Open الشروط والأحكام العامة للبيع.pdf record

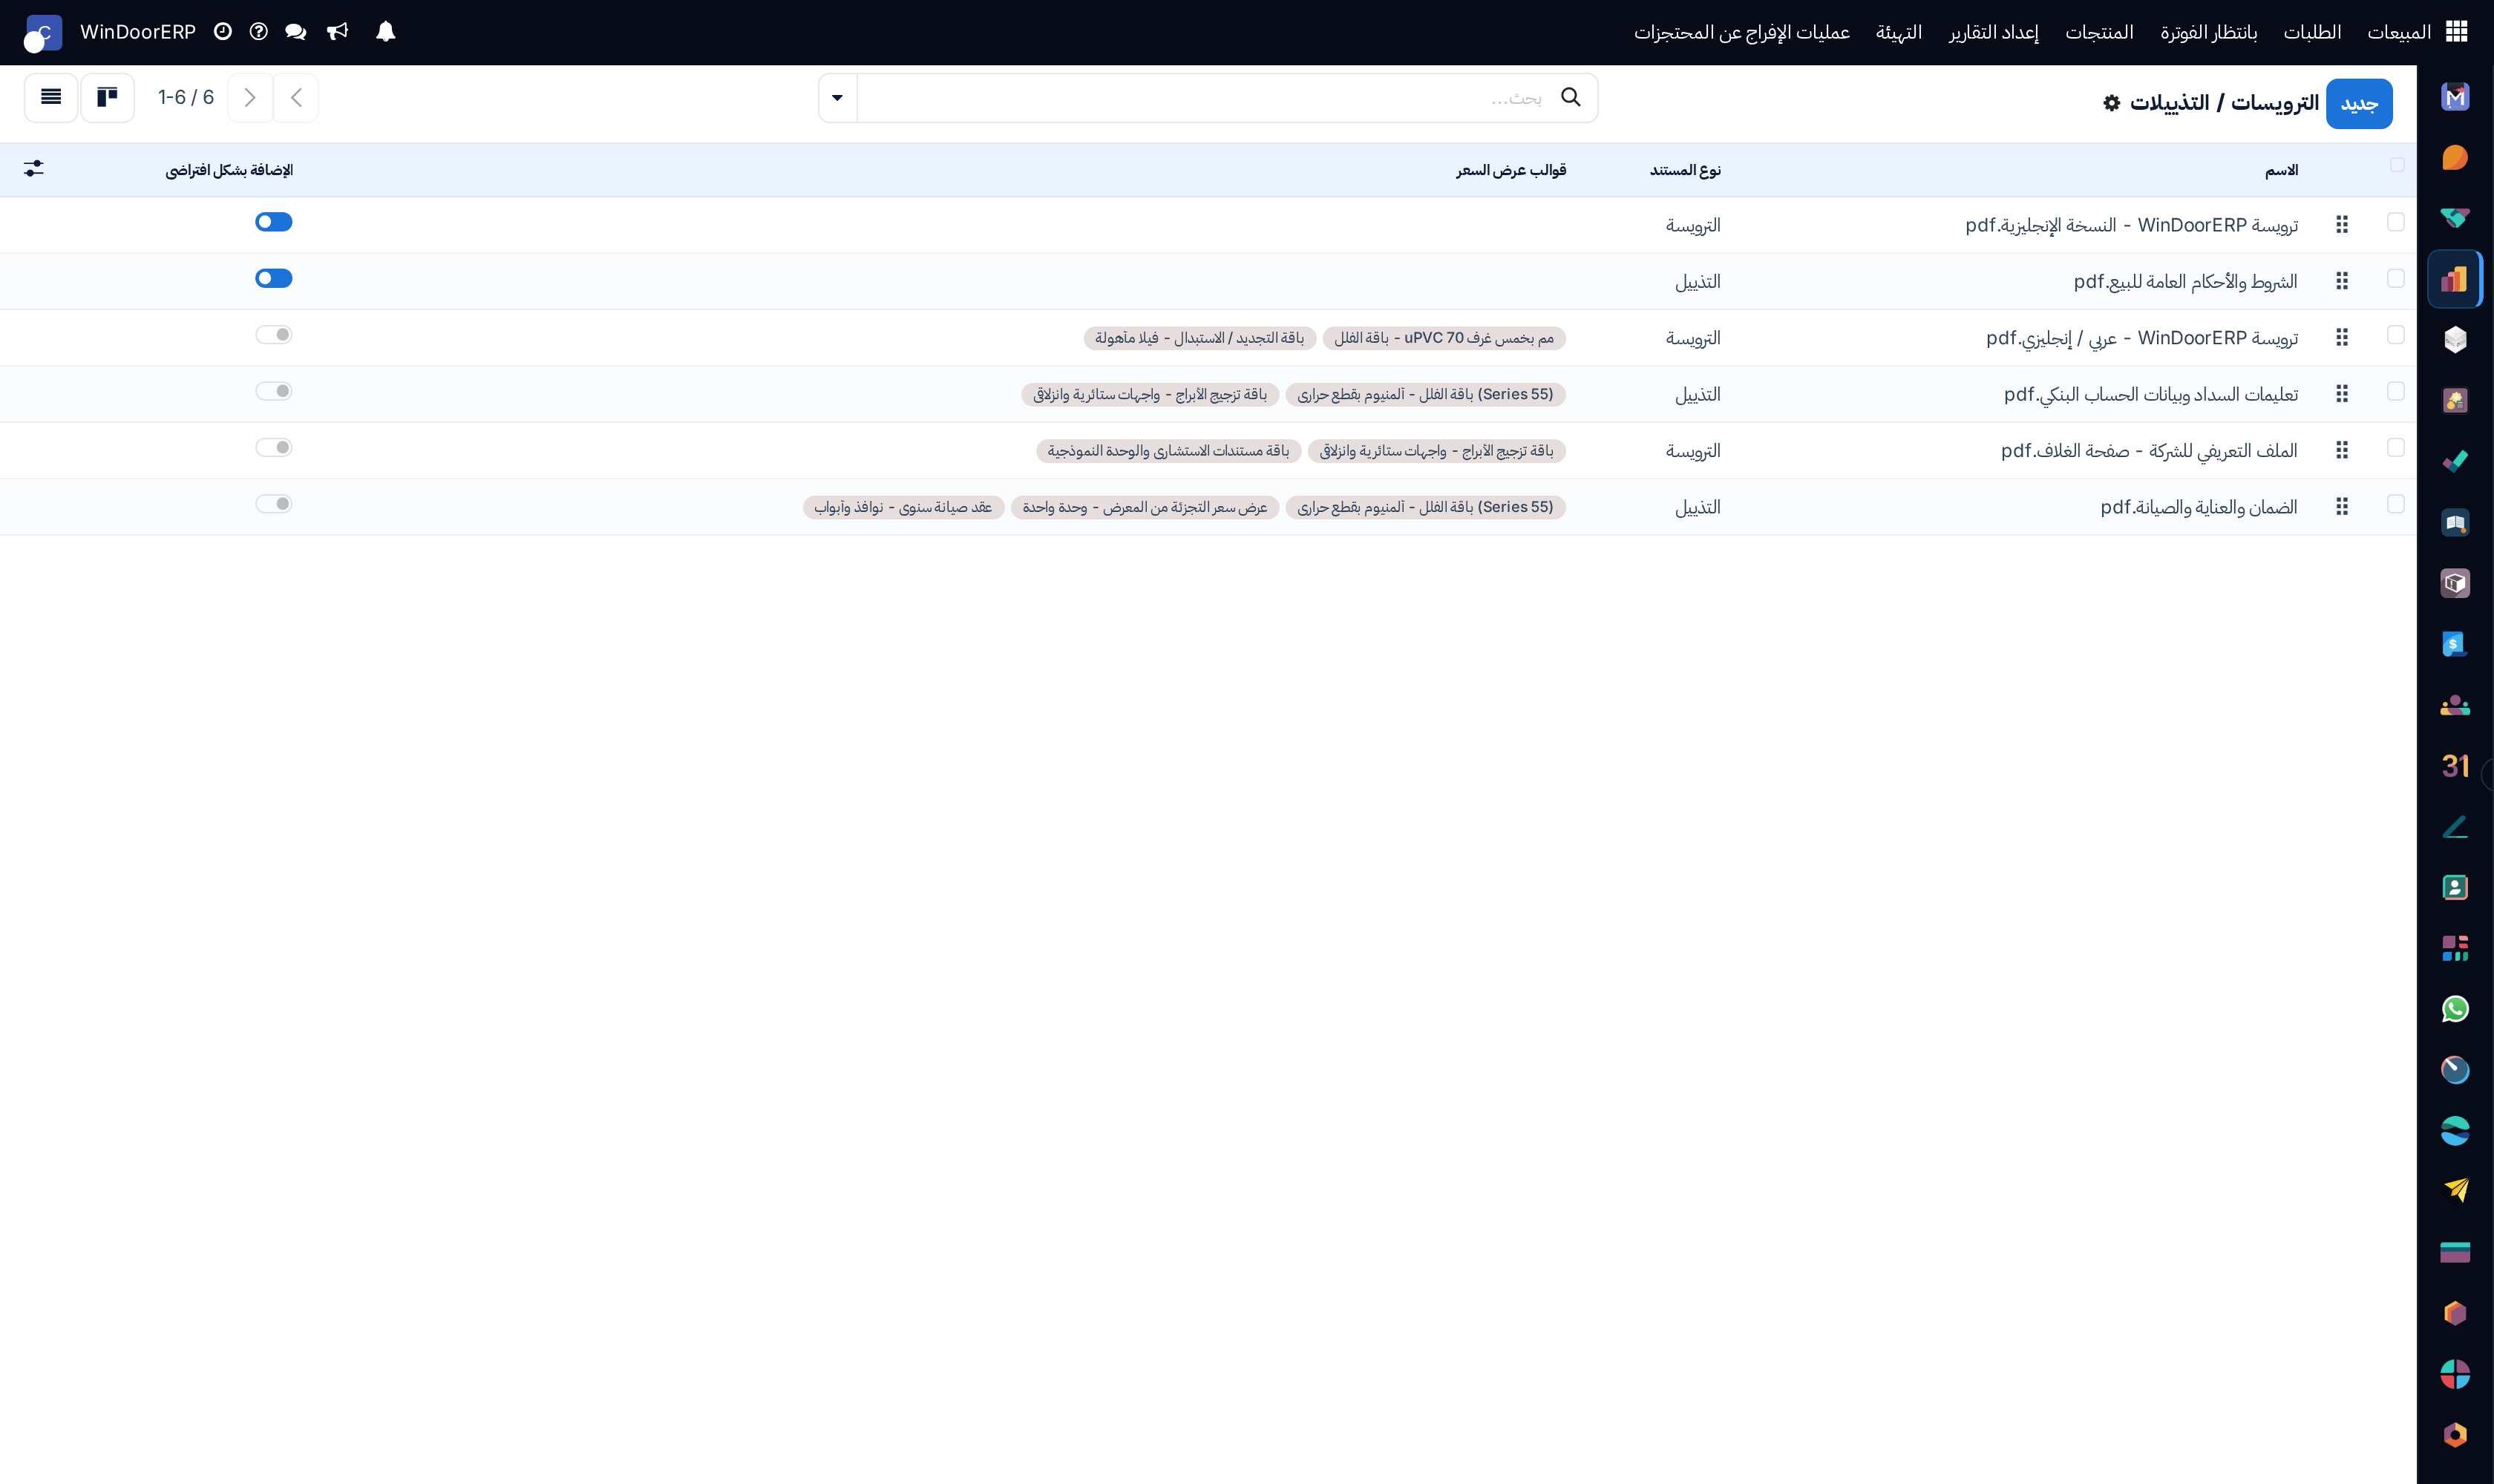coord(2185,282)
